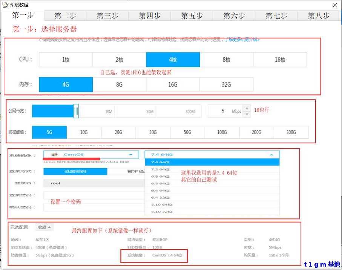Open the 第五步 tab
The image size is (342, 270).
[x=192, y=15]
